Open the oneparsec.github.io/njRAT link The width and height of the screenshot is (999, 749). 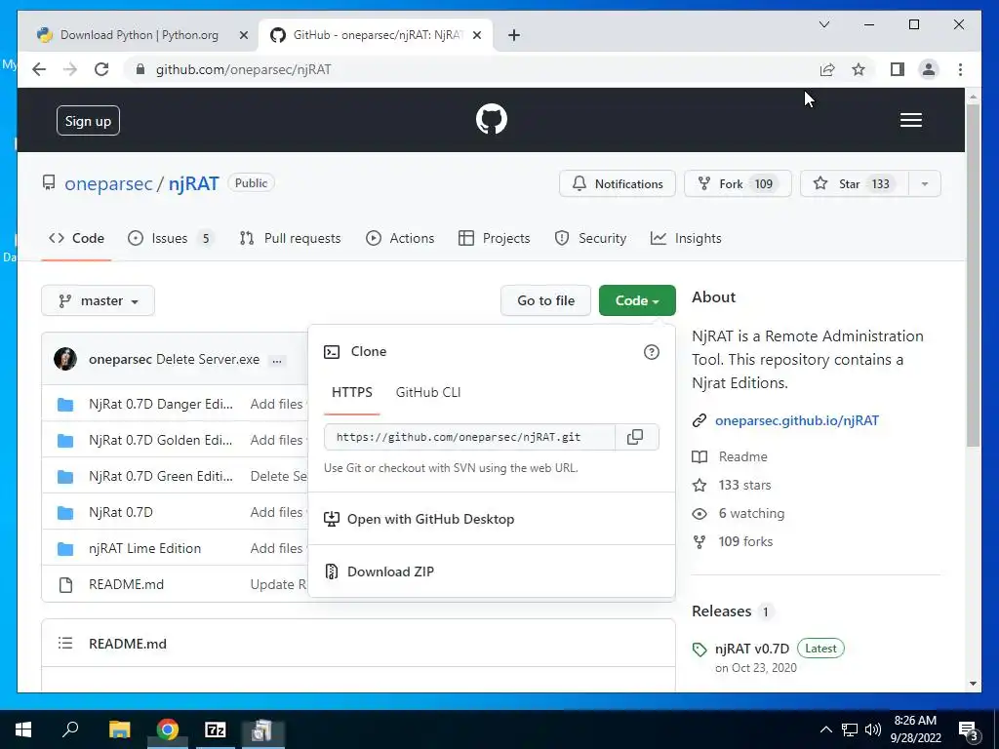click(796, 420)
